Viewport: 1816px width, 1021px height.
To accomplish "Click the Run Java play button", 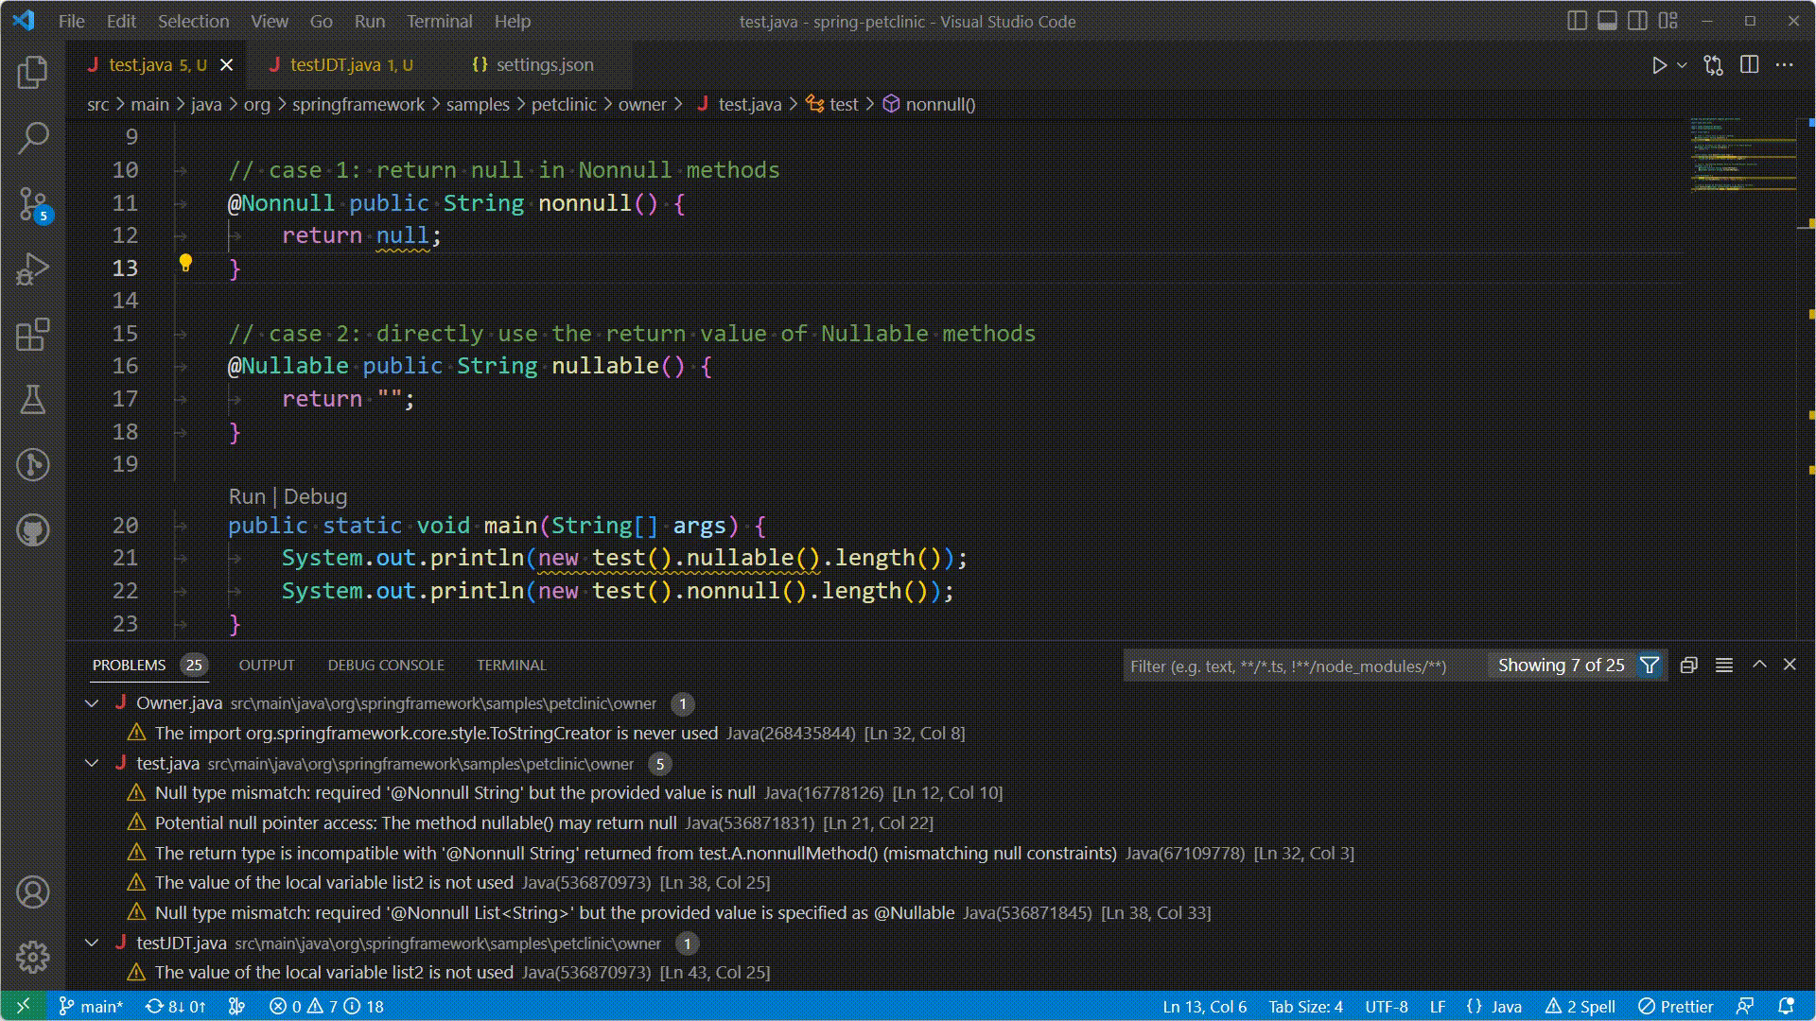I will (x=1659, y=65).
